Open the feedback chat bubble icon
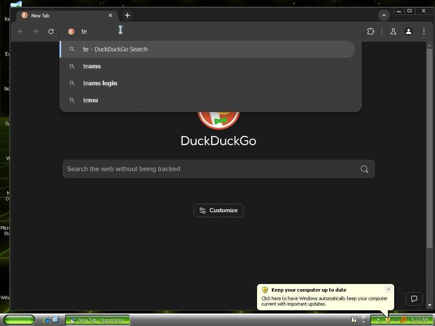 pos(414,299)
